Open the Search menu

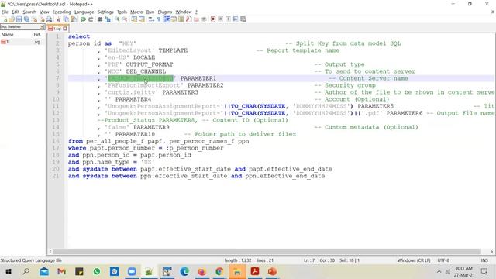coord(29,12)
